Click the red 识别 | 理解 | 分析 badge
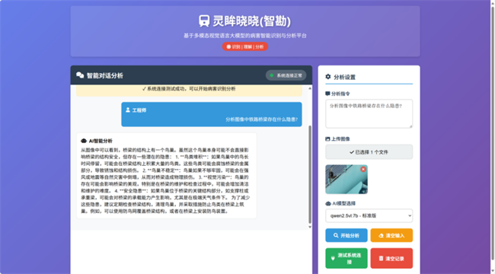 tap(245, 46)
